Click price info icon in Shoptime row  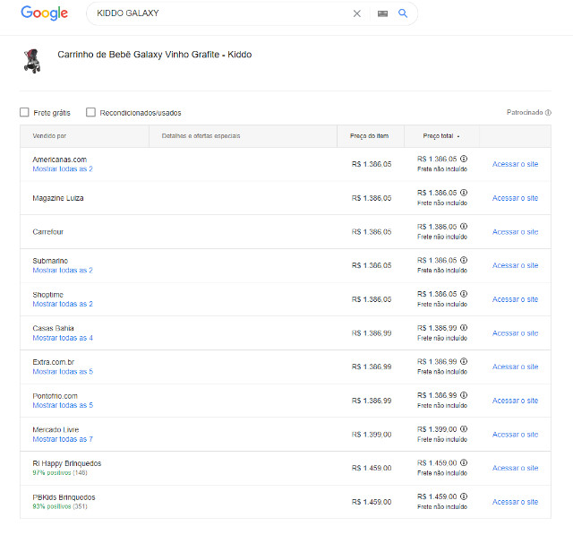coord(464,294)
